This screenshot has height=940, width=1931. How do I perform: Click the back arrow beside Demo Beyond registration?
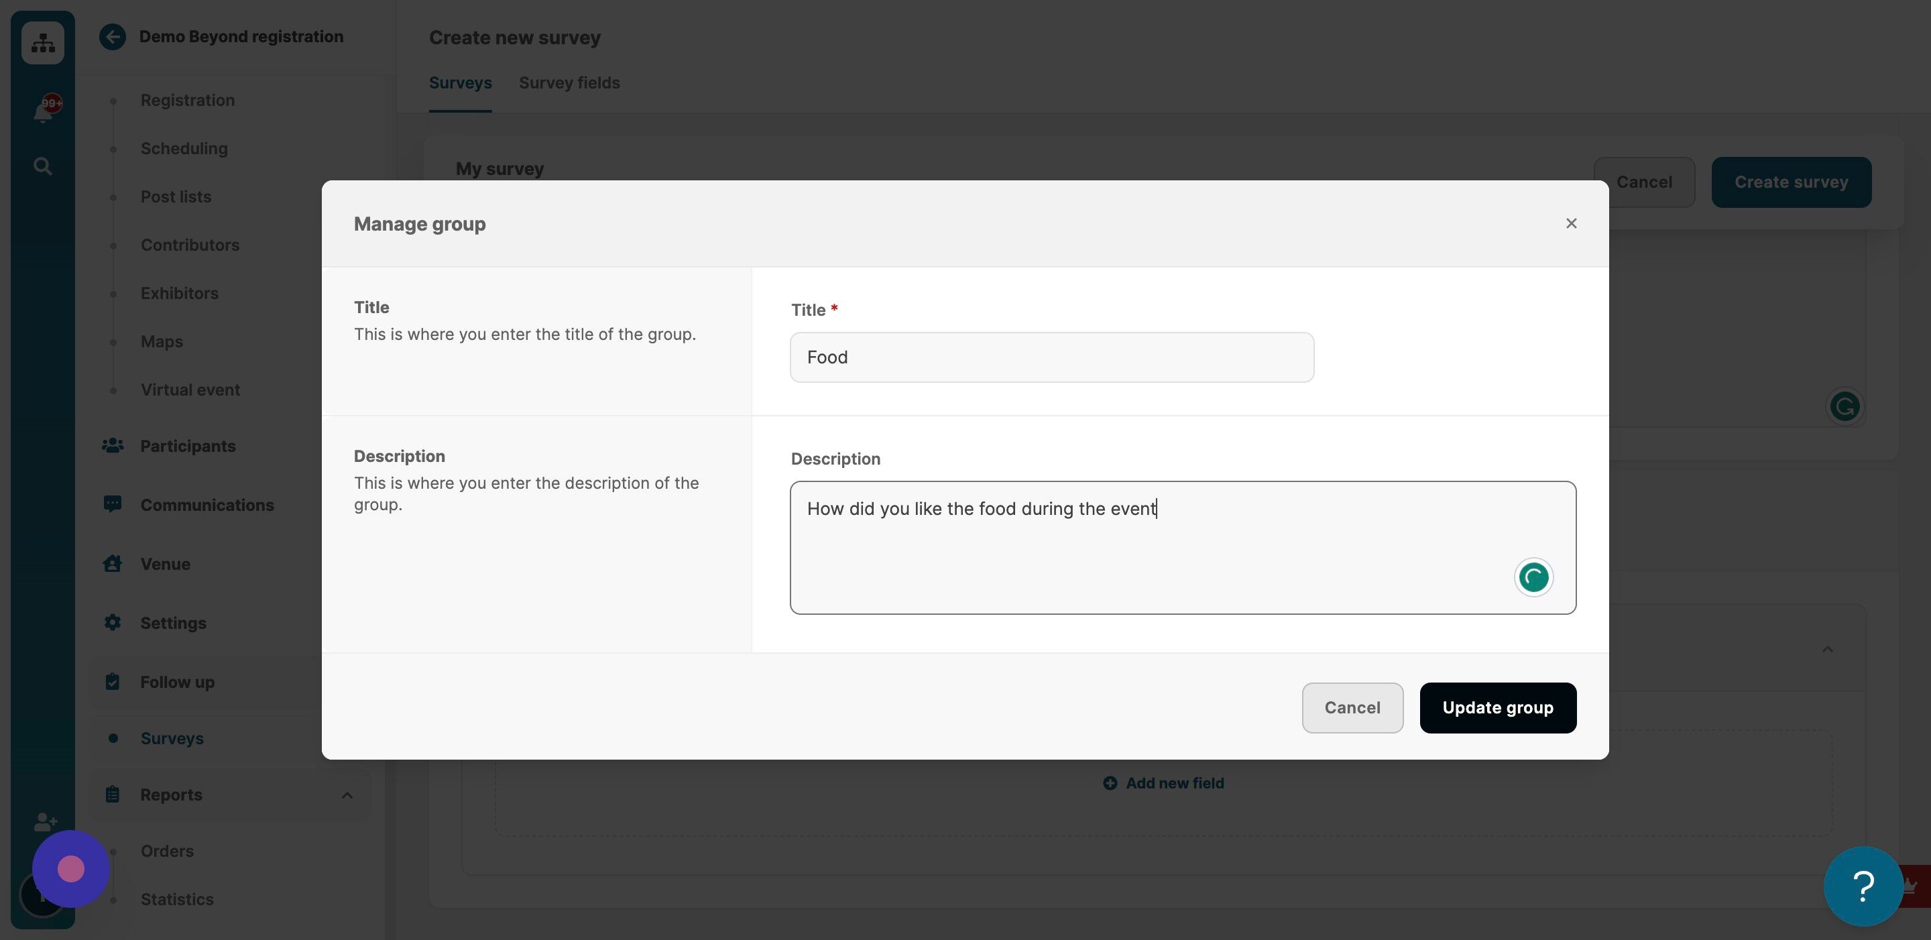[x=113, y=37]
